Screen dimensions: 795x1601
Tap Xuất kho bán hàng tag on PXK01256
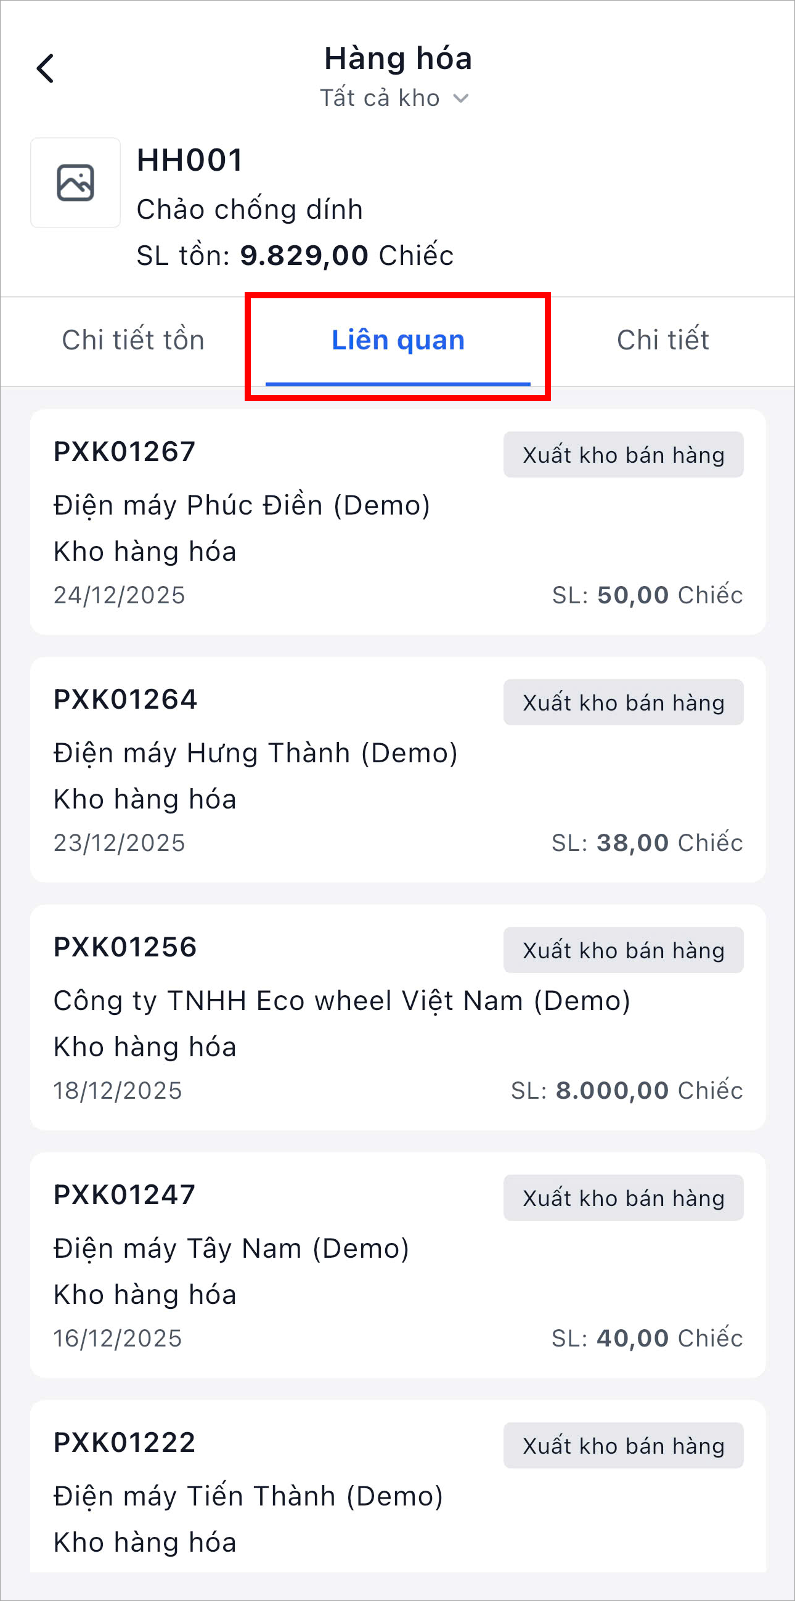[x=623, y=950]
